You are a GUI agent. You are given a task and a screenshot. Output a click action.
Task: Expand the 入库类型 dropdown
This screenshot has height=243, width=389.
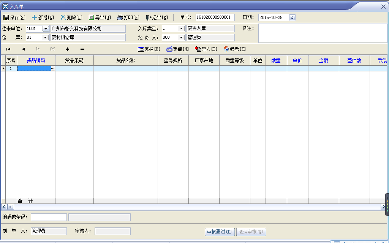coord(181,28)
